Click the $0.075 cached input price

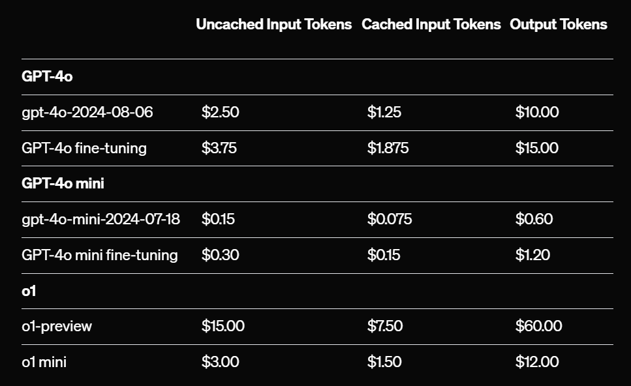point(390,219)
